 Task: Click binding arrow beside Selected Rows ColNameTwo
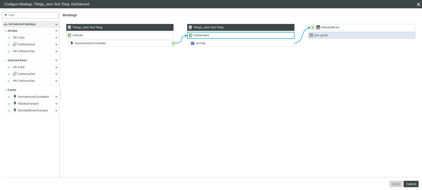8,81
